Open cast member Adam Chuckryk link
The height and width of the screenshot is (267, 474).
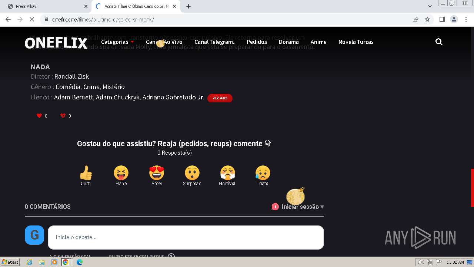point(118,97)
